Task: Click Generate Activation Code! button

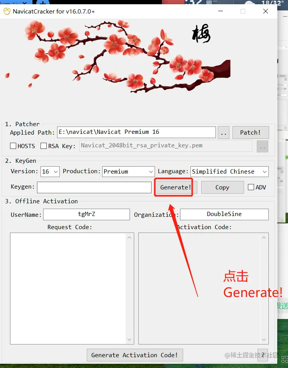Action: pyautogui.click(x=135, y=355)
